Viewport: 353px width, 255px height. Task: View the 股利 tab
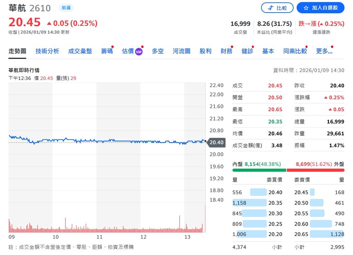click(205, 50)
